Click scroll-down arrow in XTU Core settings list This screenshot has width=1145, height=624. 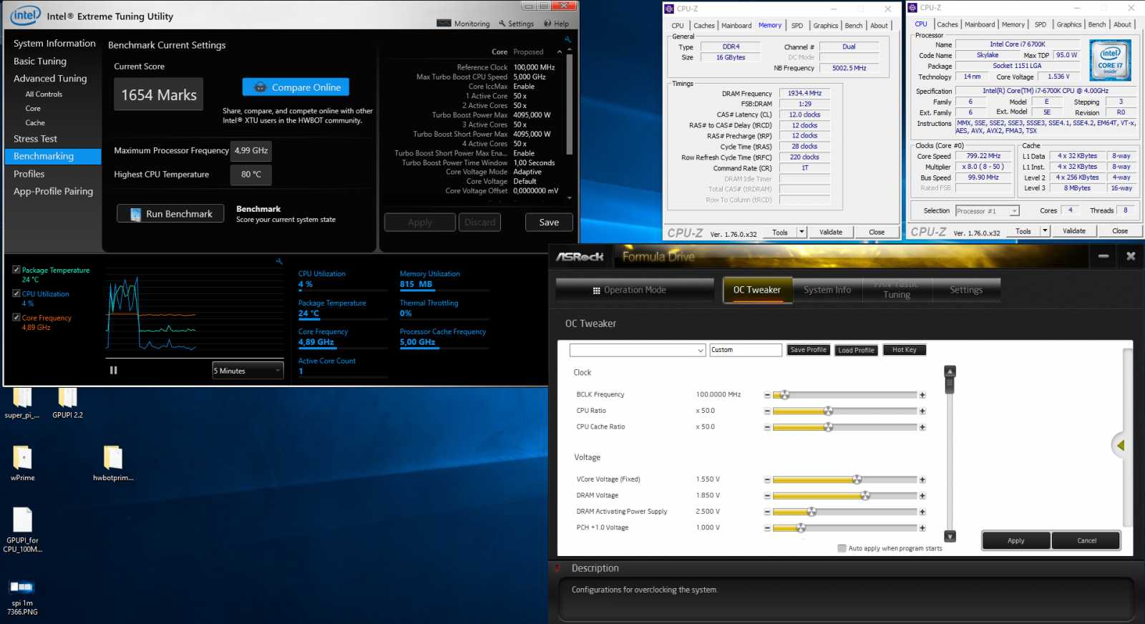(x=569, y=198)
